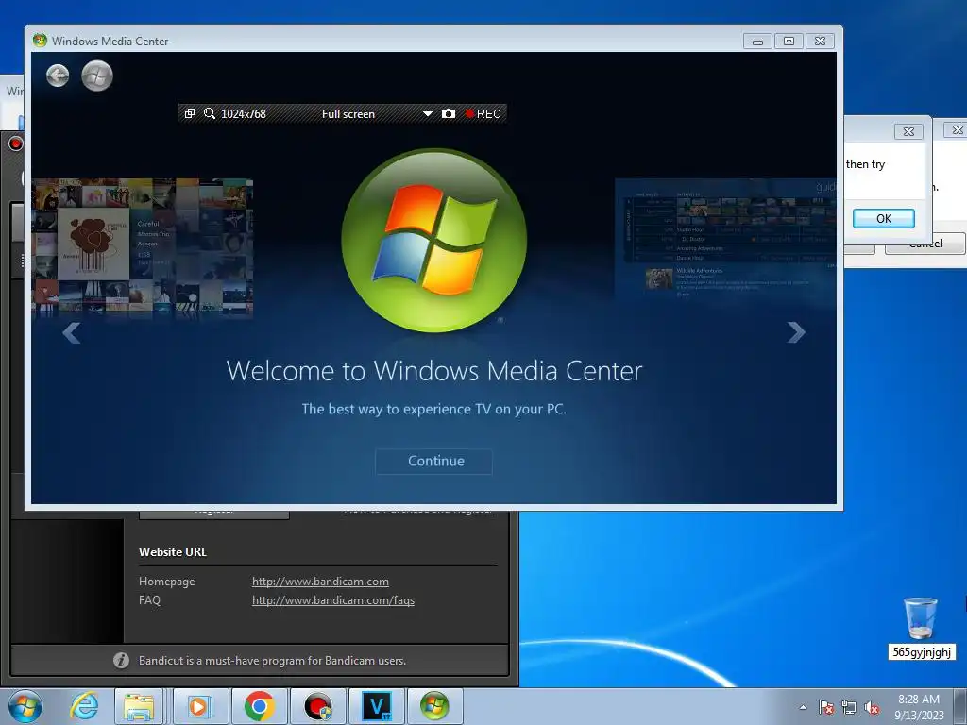Click the 1024x768 resolution text
The image size is (967, 725).
(x=244, y=114)
